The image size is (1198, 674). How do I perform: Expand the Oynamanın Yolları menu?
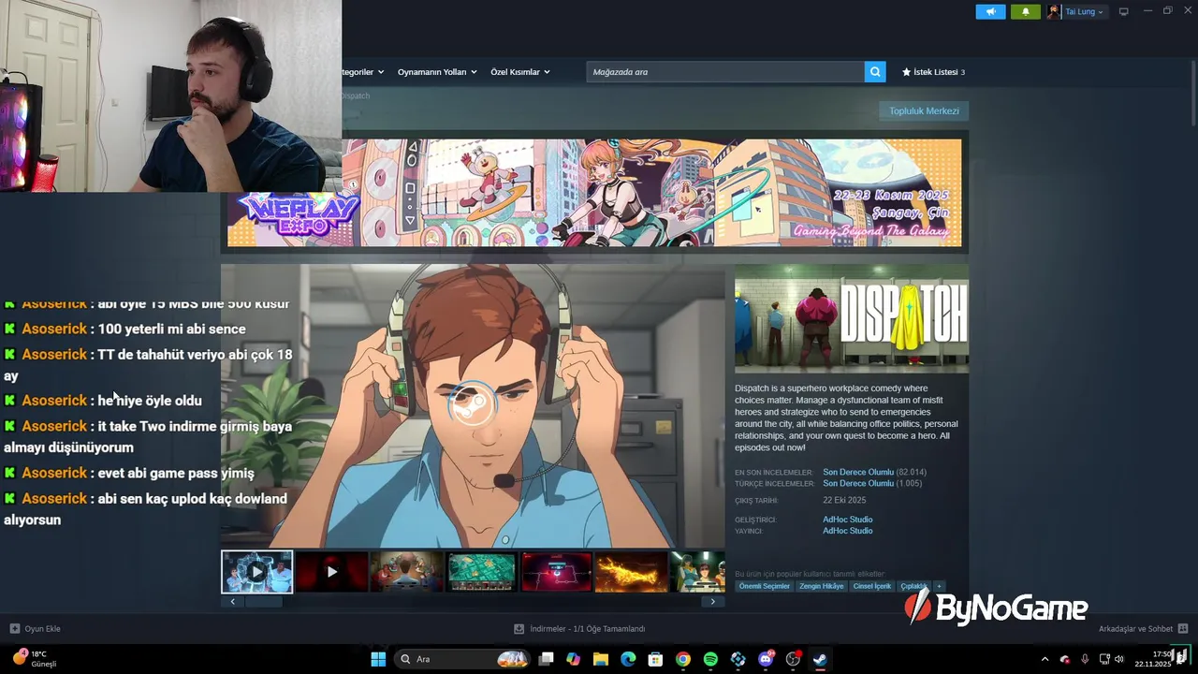point(437,72)
